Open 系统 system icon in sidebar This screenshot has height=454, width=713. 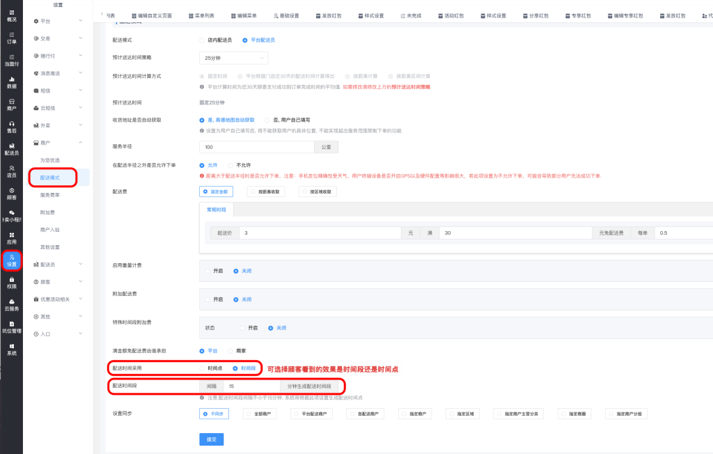tap(11, 349)
